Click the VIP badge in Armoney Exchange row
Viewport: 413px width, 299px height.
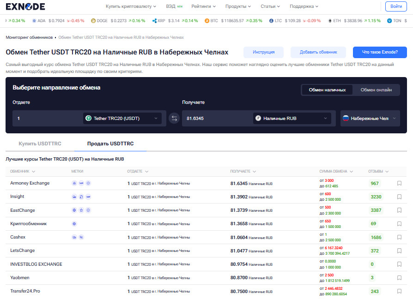(x=81, y=183)
